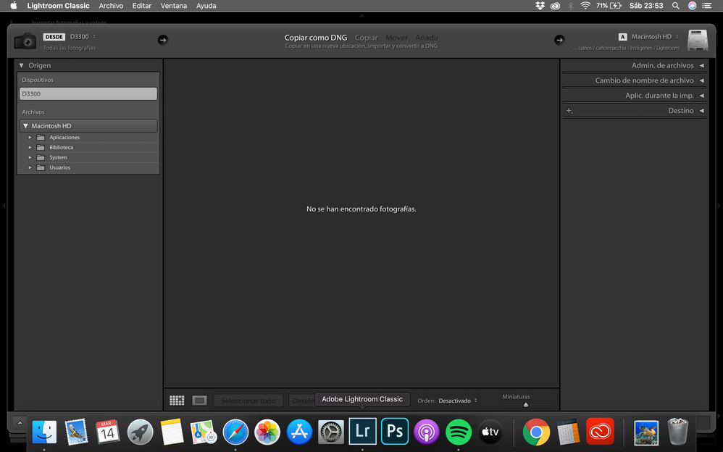The width and height of the screenshot is (723, 452).
Task: Click the camera source icon
Action: coord(25,41)
